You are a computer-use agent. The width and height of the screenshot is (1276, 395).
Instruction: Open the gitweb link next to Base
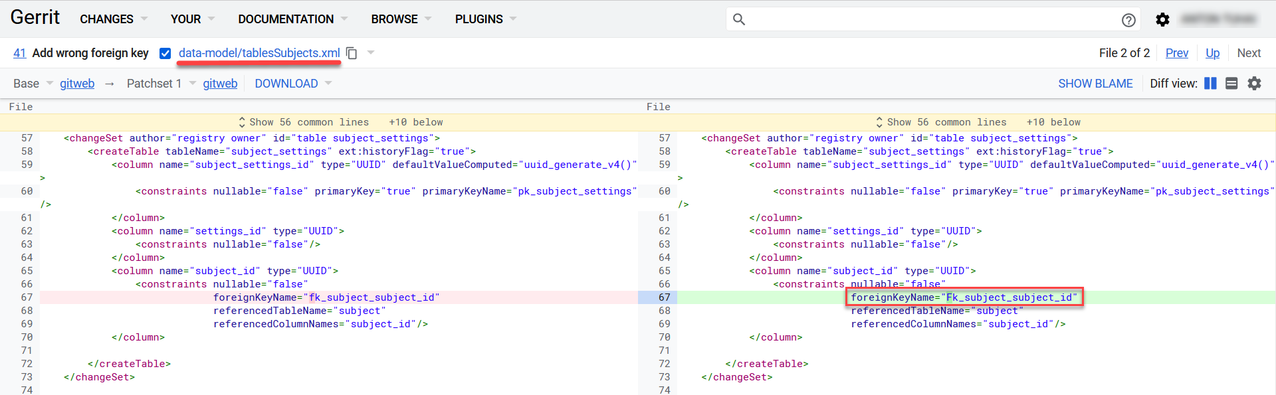coord(77,84)
